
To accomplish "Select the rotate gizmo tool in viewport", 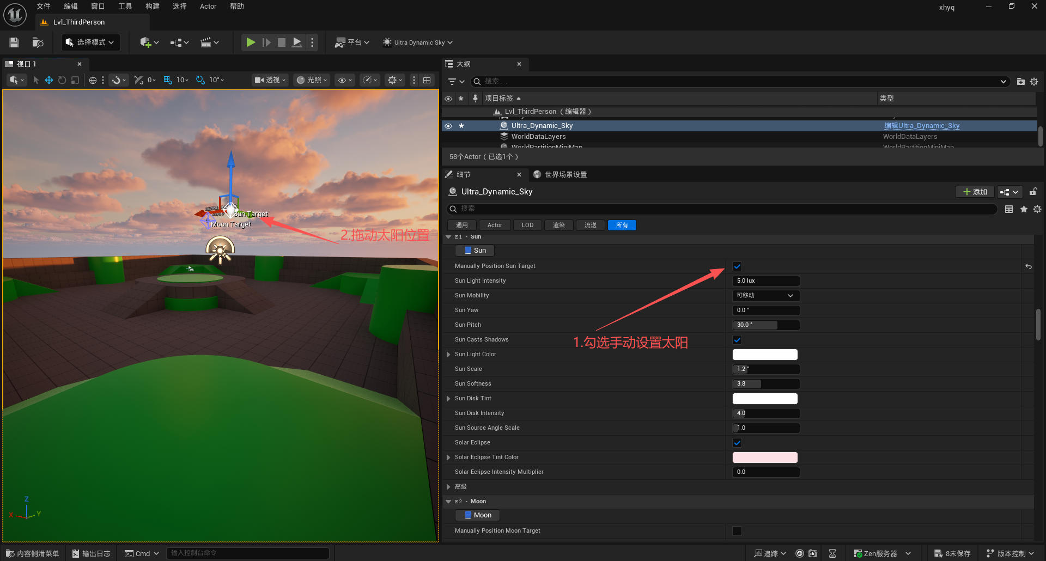I will 62,80.
